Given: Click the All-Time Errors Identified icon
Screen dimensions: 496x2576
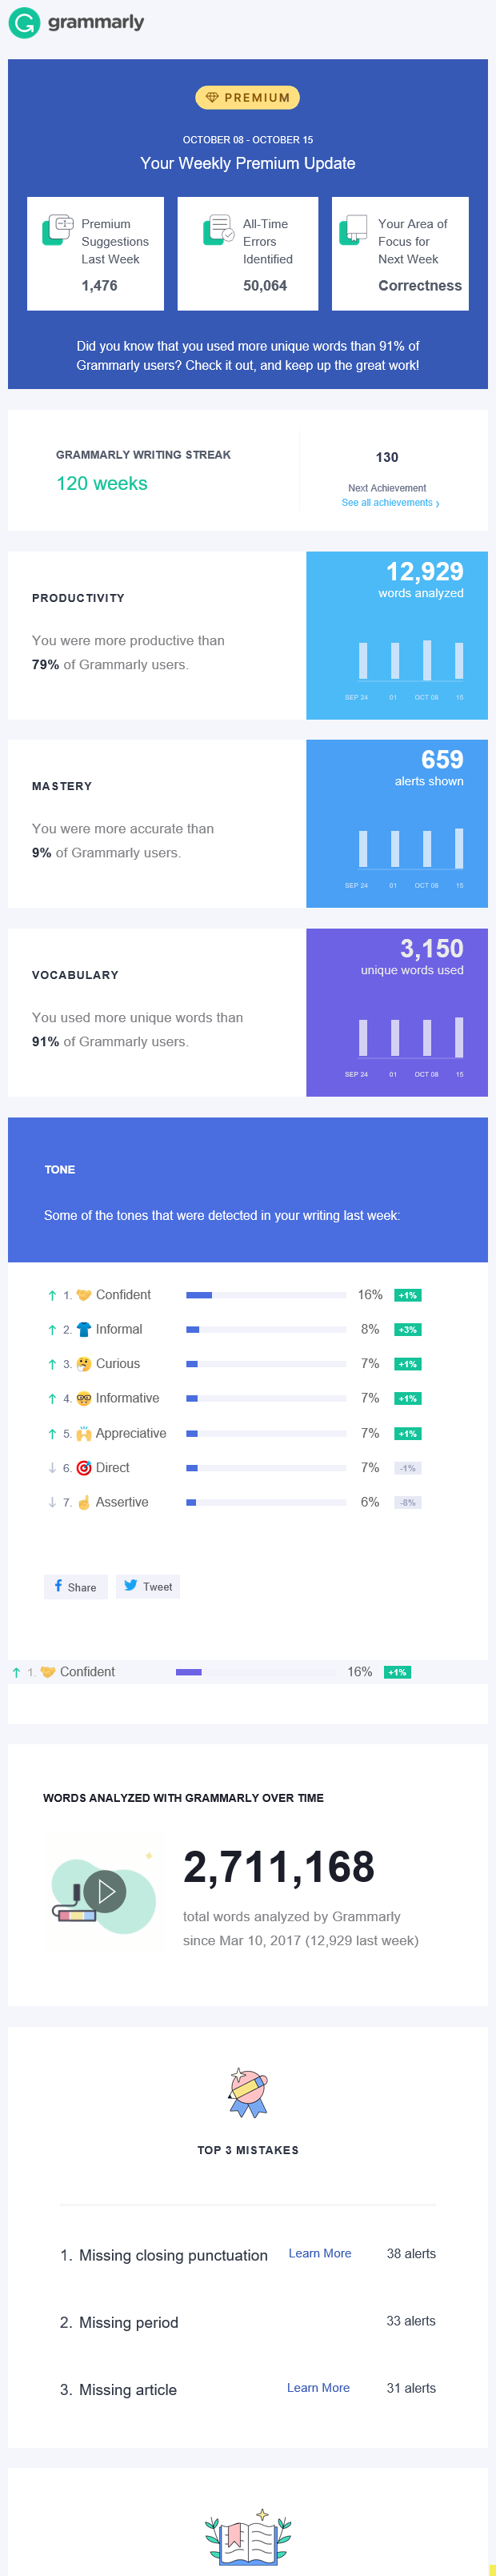Looking at the screenshot, I should point(218,230).
